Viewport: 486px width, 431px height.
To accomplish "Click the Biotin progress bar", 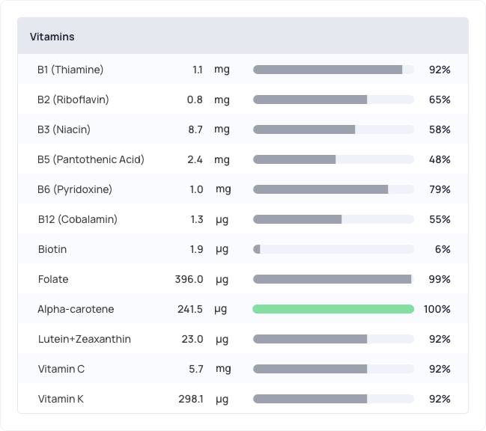I will [x=333, y=249].
